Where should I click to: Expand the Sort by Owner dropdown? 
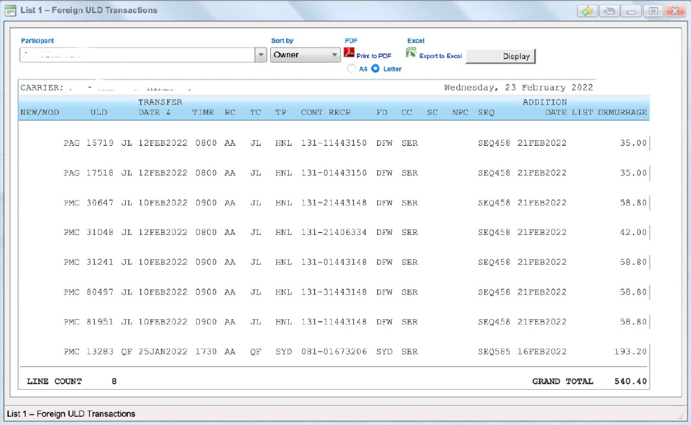point(334,55)
